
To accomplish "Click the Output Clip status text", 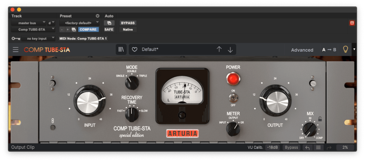I will click(x=23, y=147).
